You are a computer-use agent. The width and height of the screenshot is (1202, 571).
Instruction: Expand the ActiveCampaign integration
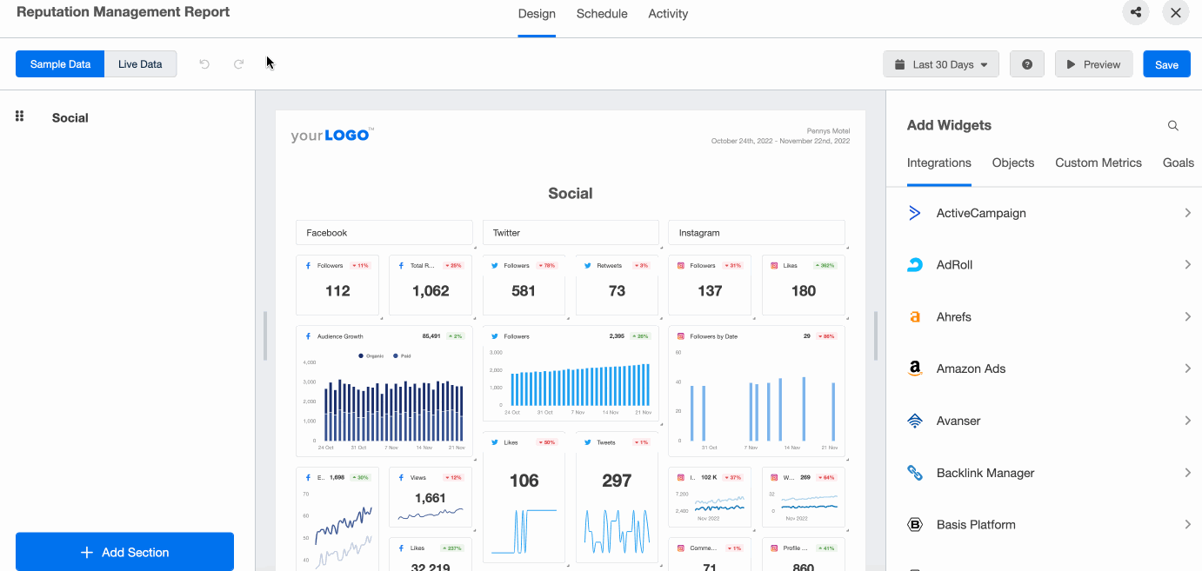click(1188, 212)
